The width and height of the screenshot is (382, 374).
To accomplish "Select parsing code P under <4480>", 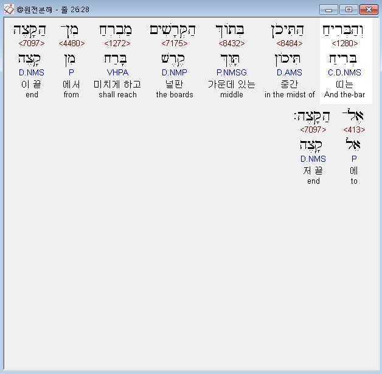I will click(71, 72).
